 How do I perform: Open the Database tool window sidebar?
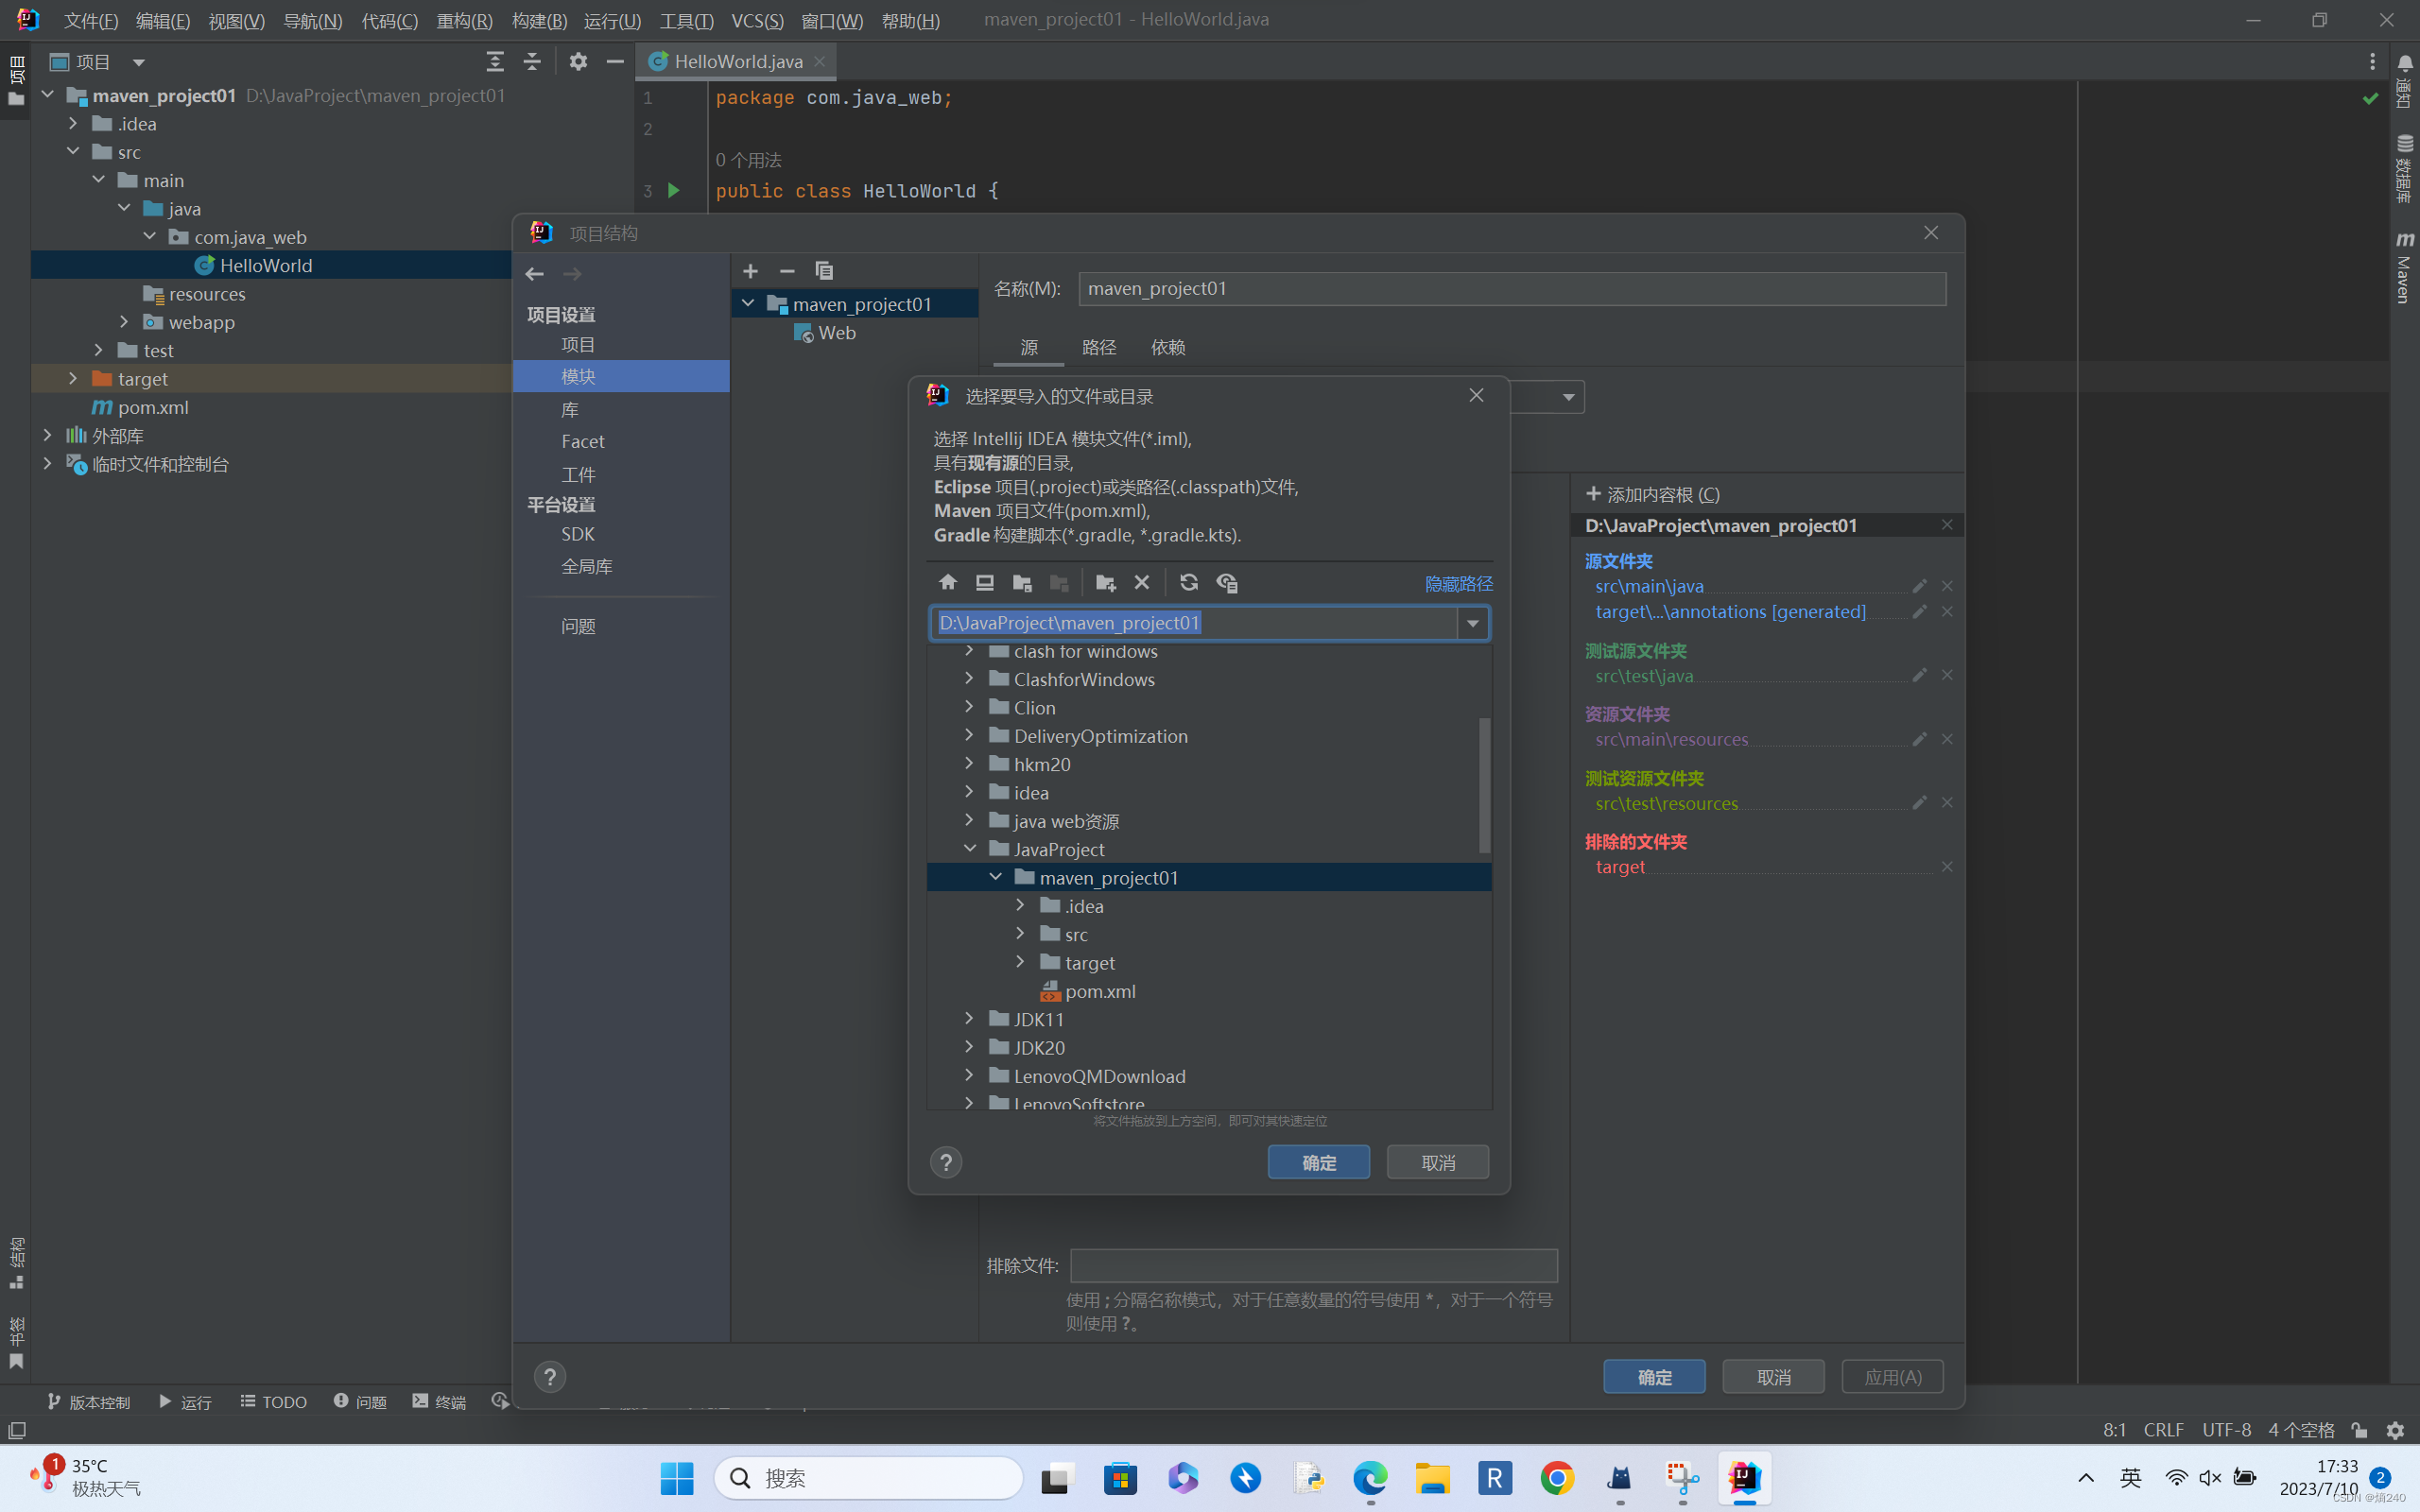2403,168
